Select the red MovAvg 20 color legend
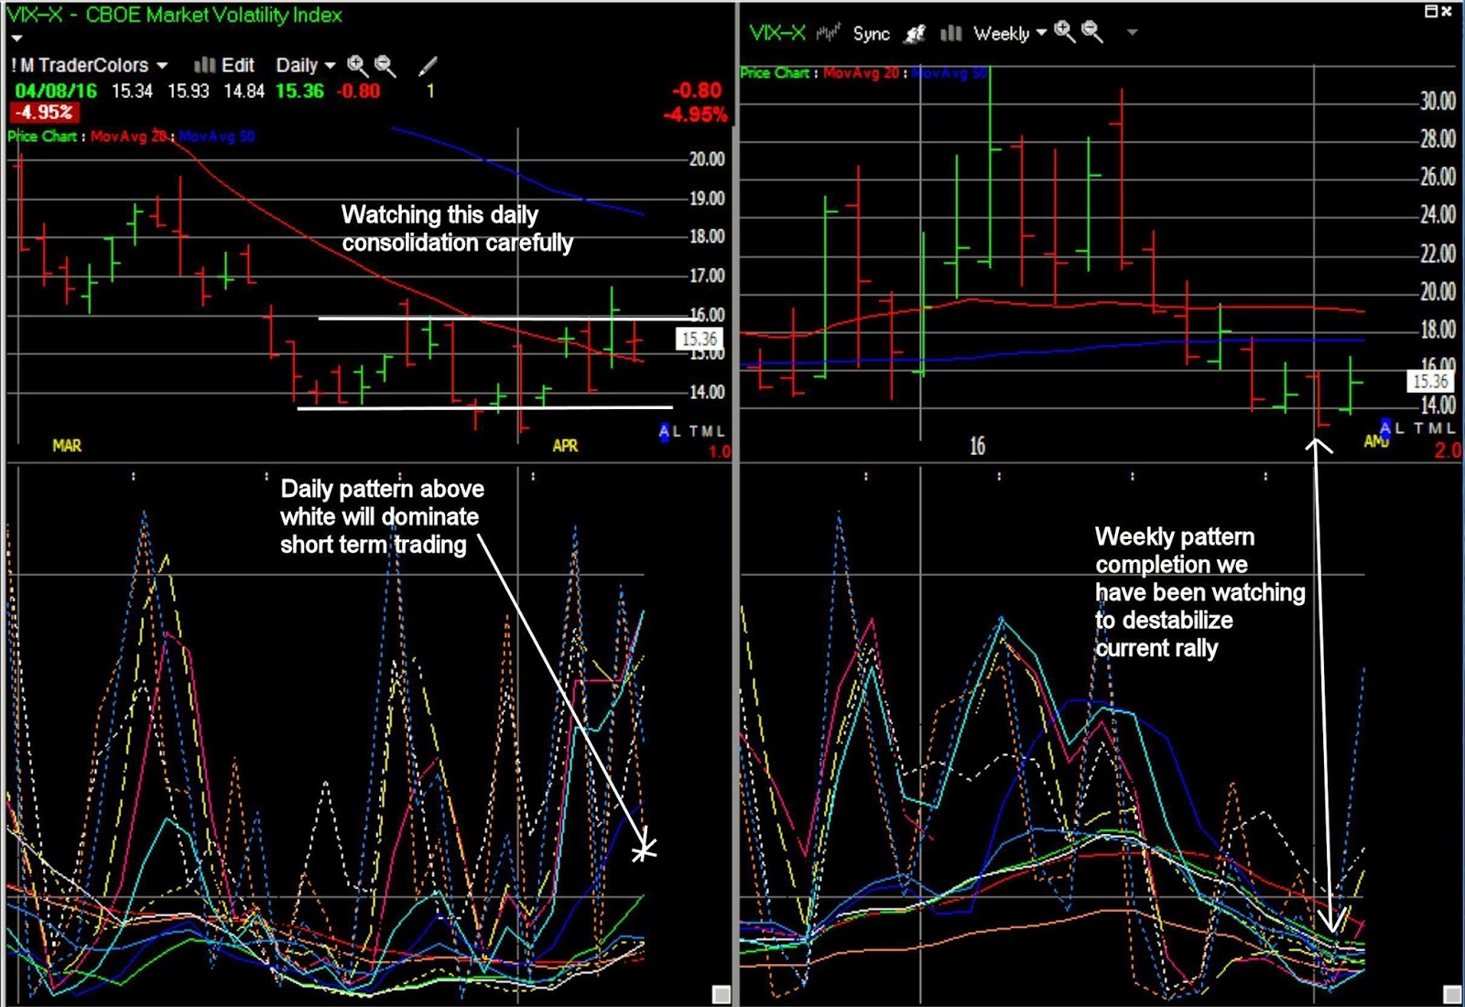 126,137
